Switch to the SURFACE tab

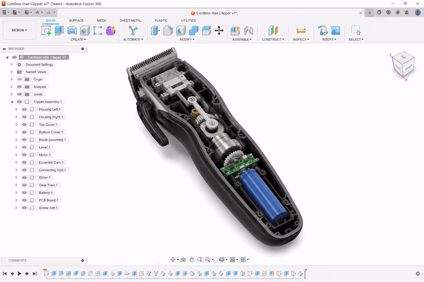pos(76,20)
